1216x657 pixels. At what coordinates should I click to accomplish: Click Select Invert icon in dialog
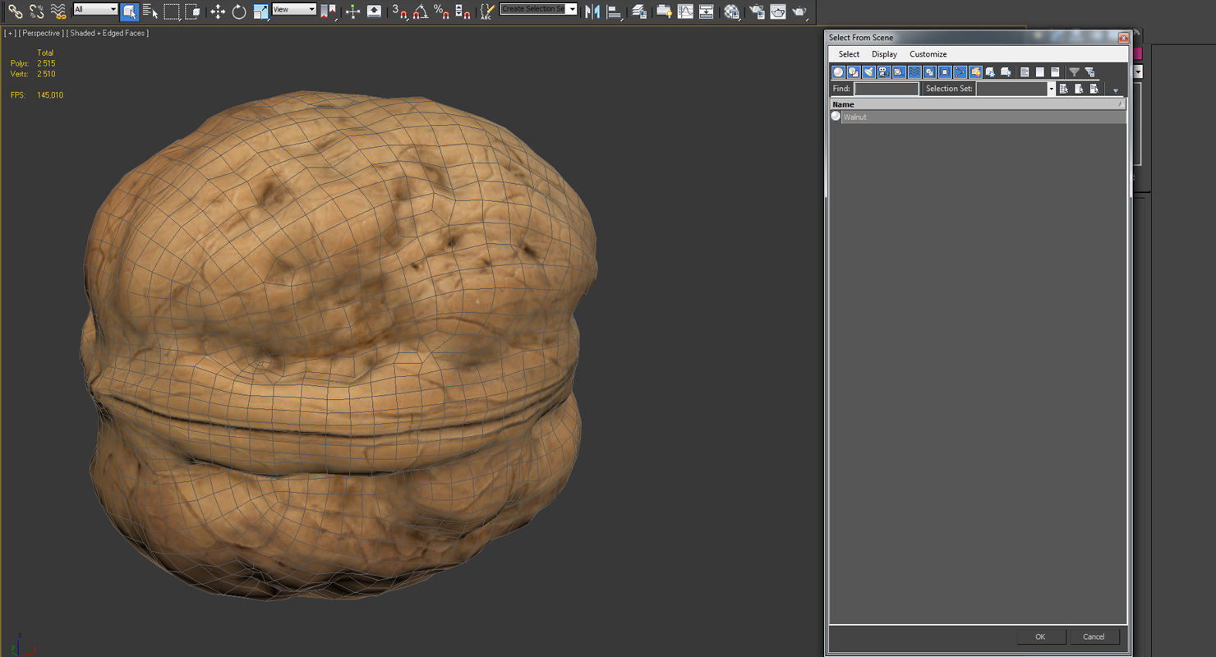click(x=1055, y=72)
